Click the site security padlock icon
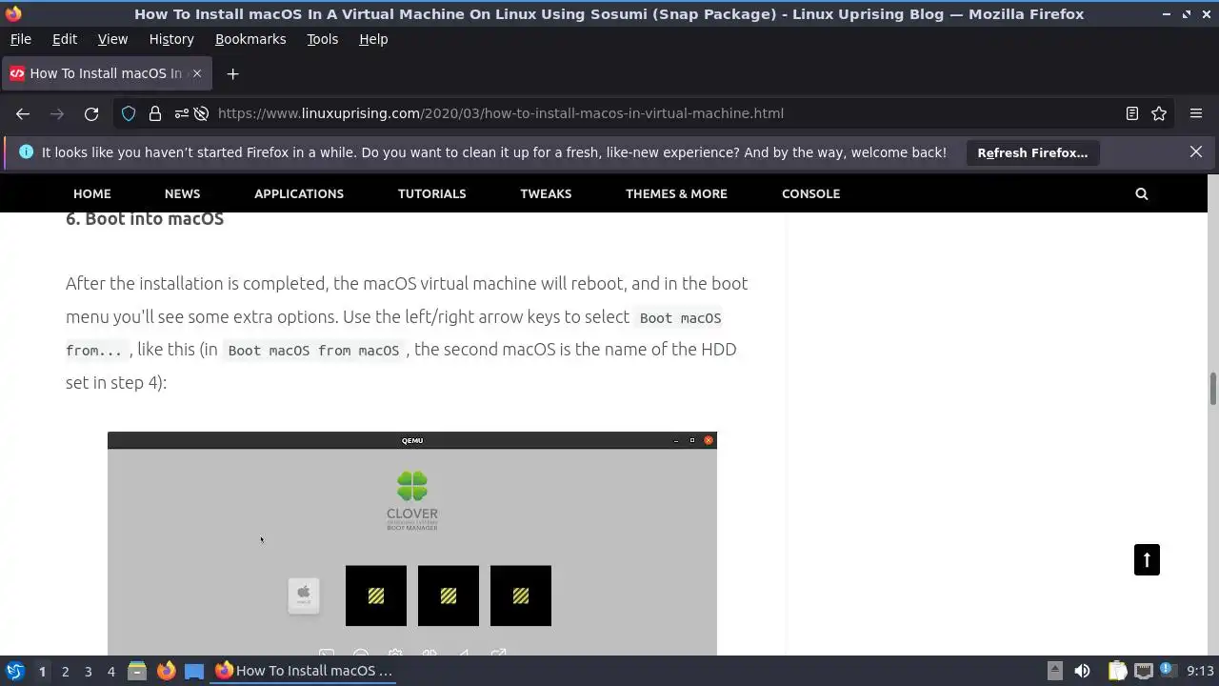Viewport: 1219px width, 686px height. point(155,113)
